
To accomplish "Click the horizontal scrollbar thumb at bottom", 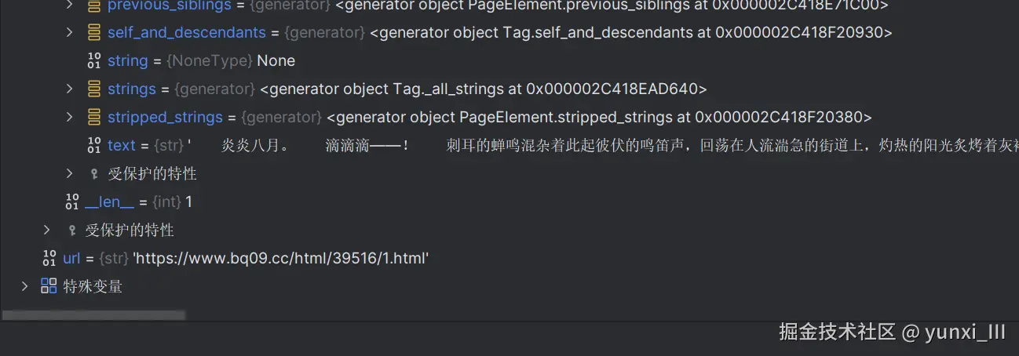I will (x=93, y=315).
